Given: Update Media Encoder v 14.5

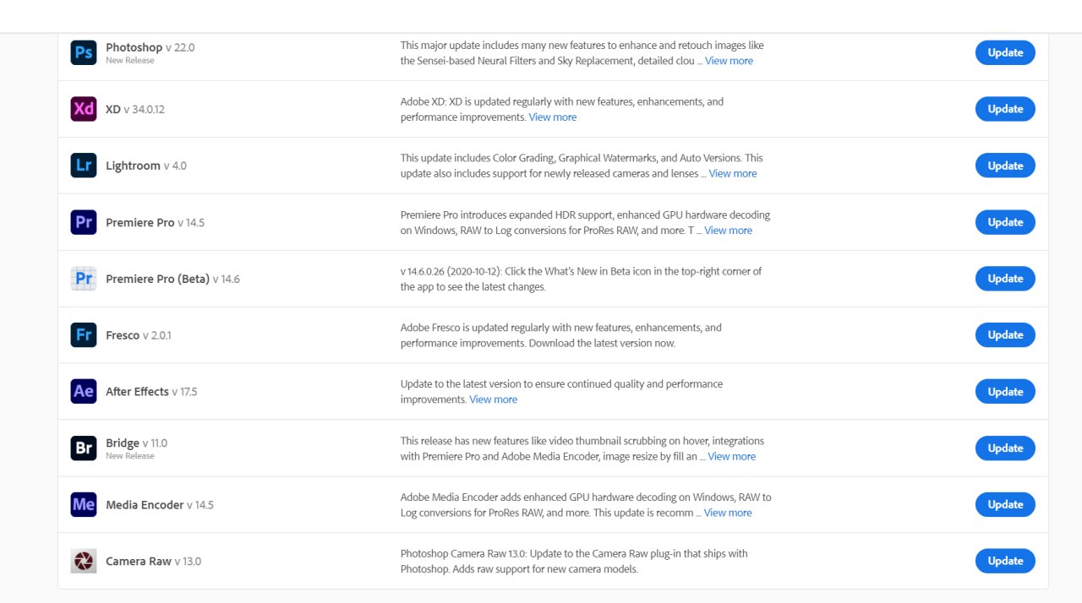Looking at the screenshot, I should click(1005, 504).
